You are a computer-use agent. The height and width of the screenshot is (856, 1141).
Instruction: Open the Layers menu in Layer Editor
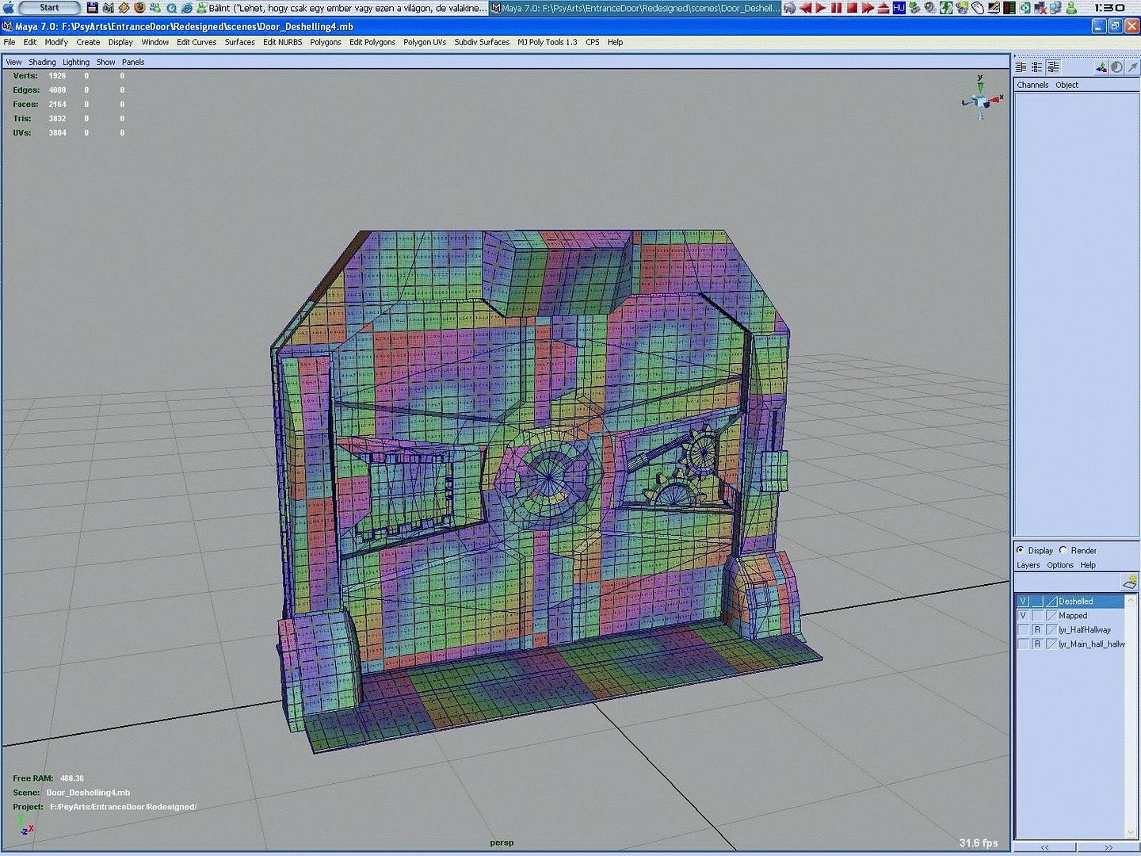[1028, 565]
